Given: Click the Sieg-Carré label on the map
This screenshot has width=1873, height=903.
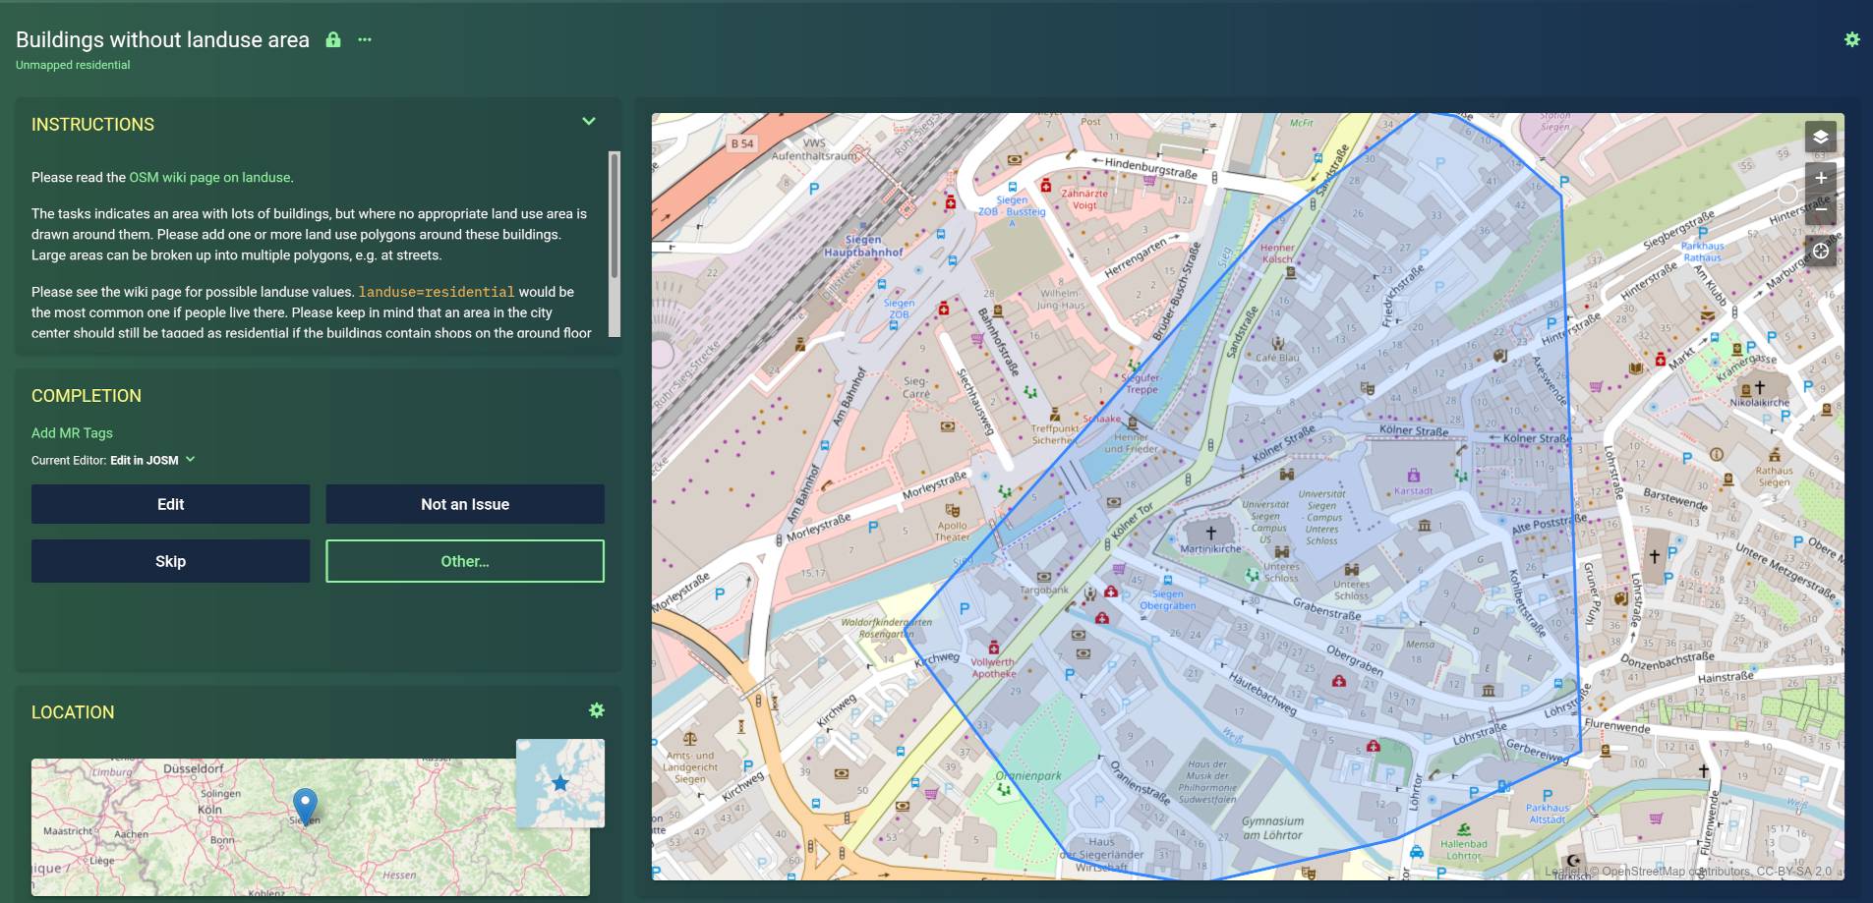Looking at the screenshot, I should tap(915, 387).
